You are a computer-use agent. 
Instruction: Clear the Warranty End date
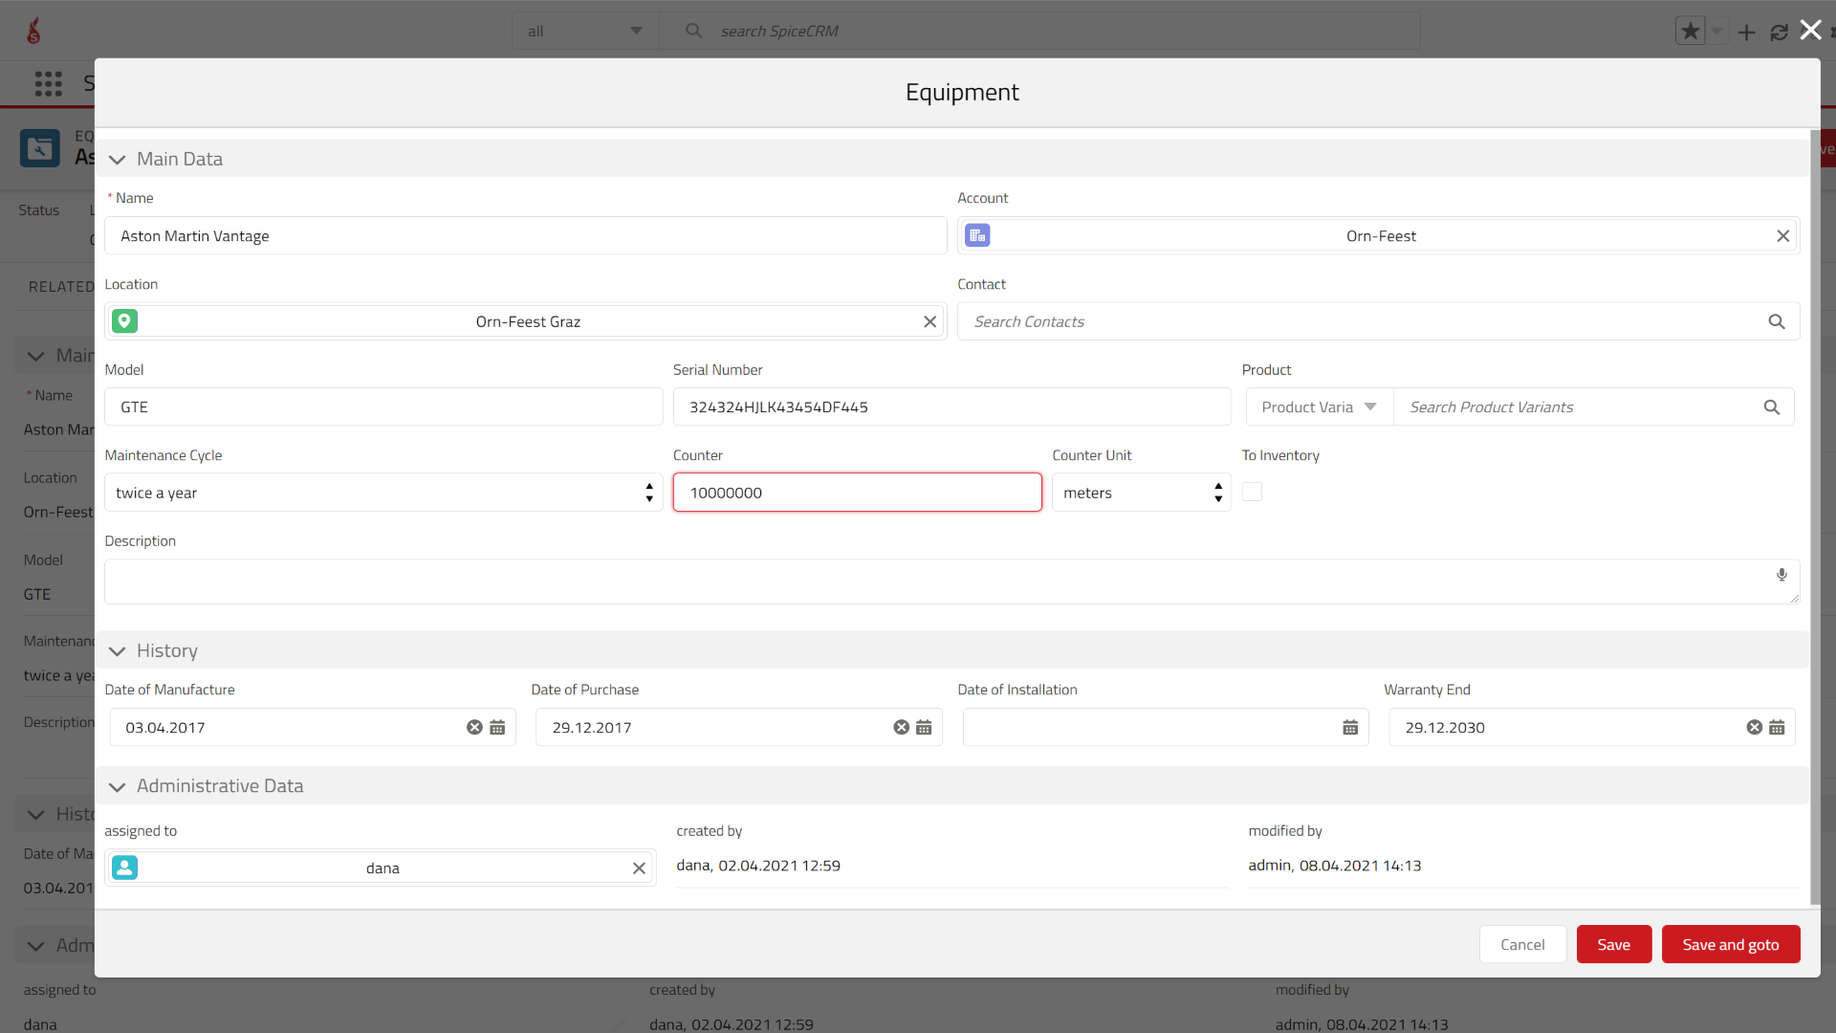[x=1754, y=728]
